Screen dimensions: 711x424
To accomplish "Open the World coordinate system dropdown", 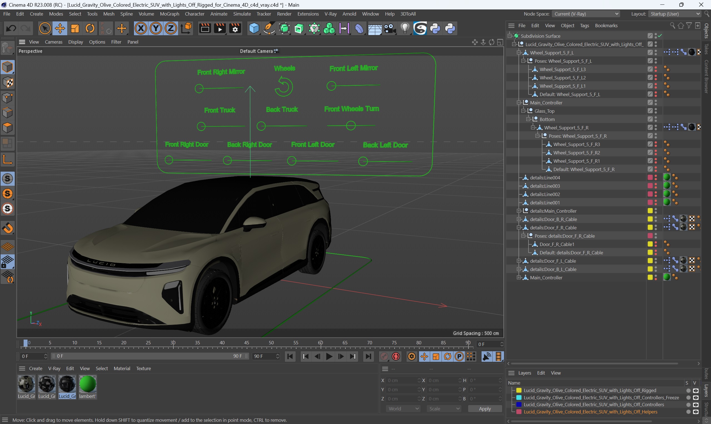I will click(x=403, y=408).
